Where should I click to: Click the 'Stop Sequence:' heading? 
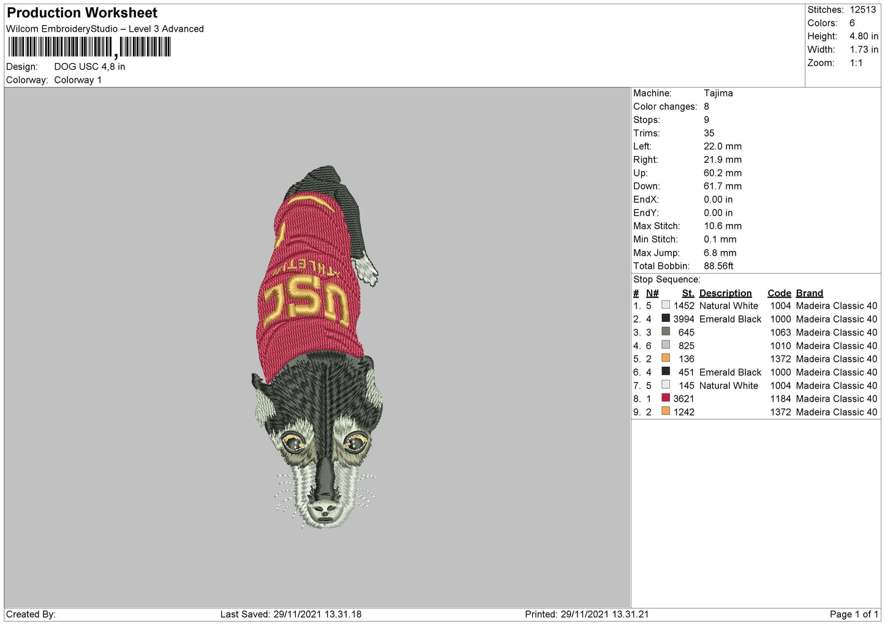click(666, 280)
